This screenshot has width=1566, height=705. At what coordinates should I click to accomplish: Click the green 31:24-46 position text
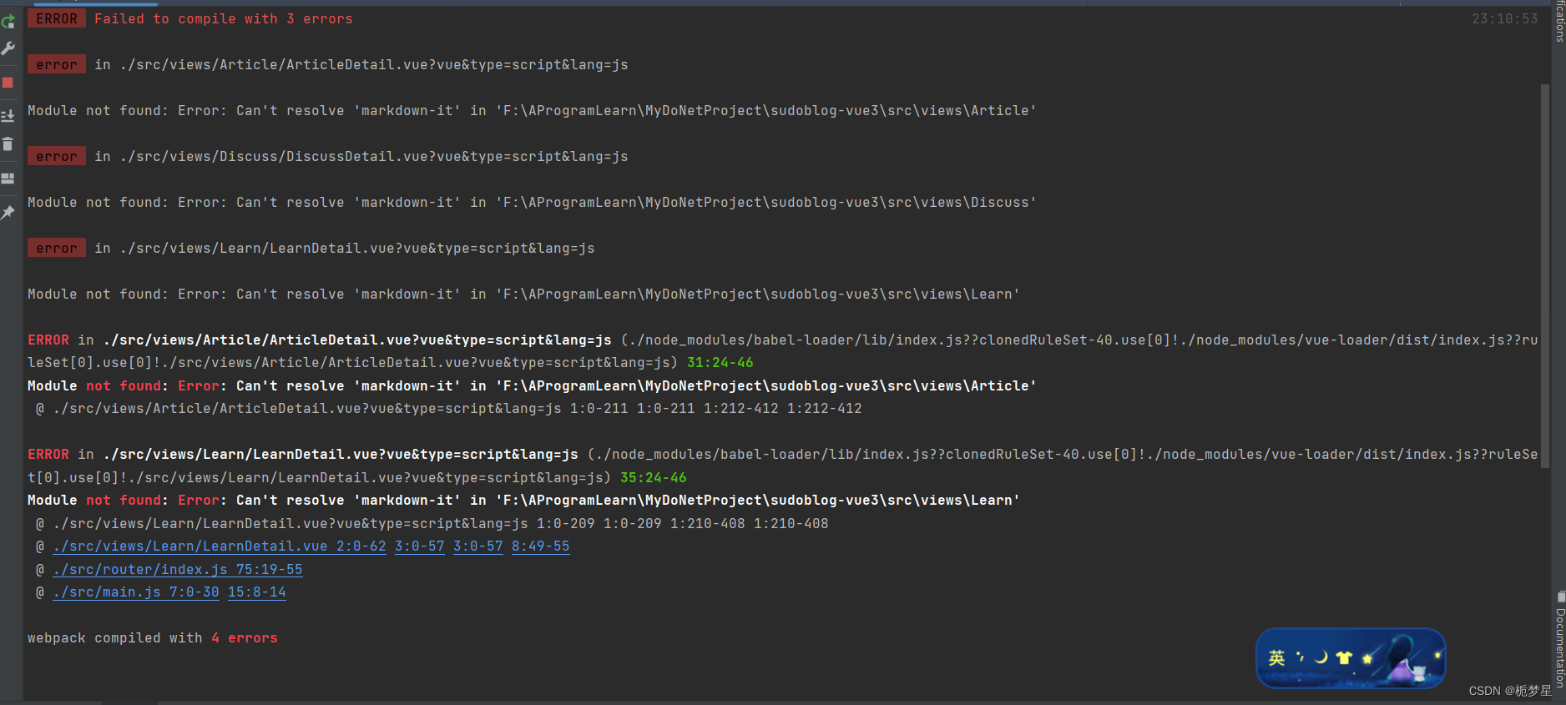[720, 363]
